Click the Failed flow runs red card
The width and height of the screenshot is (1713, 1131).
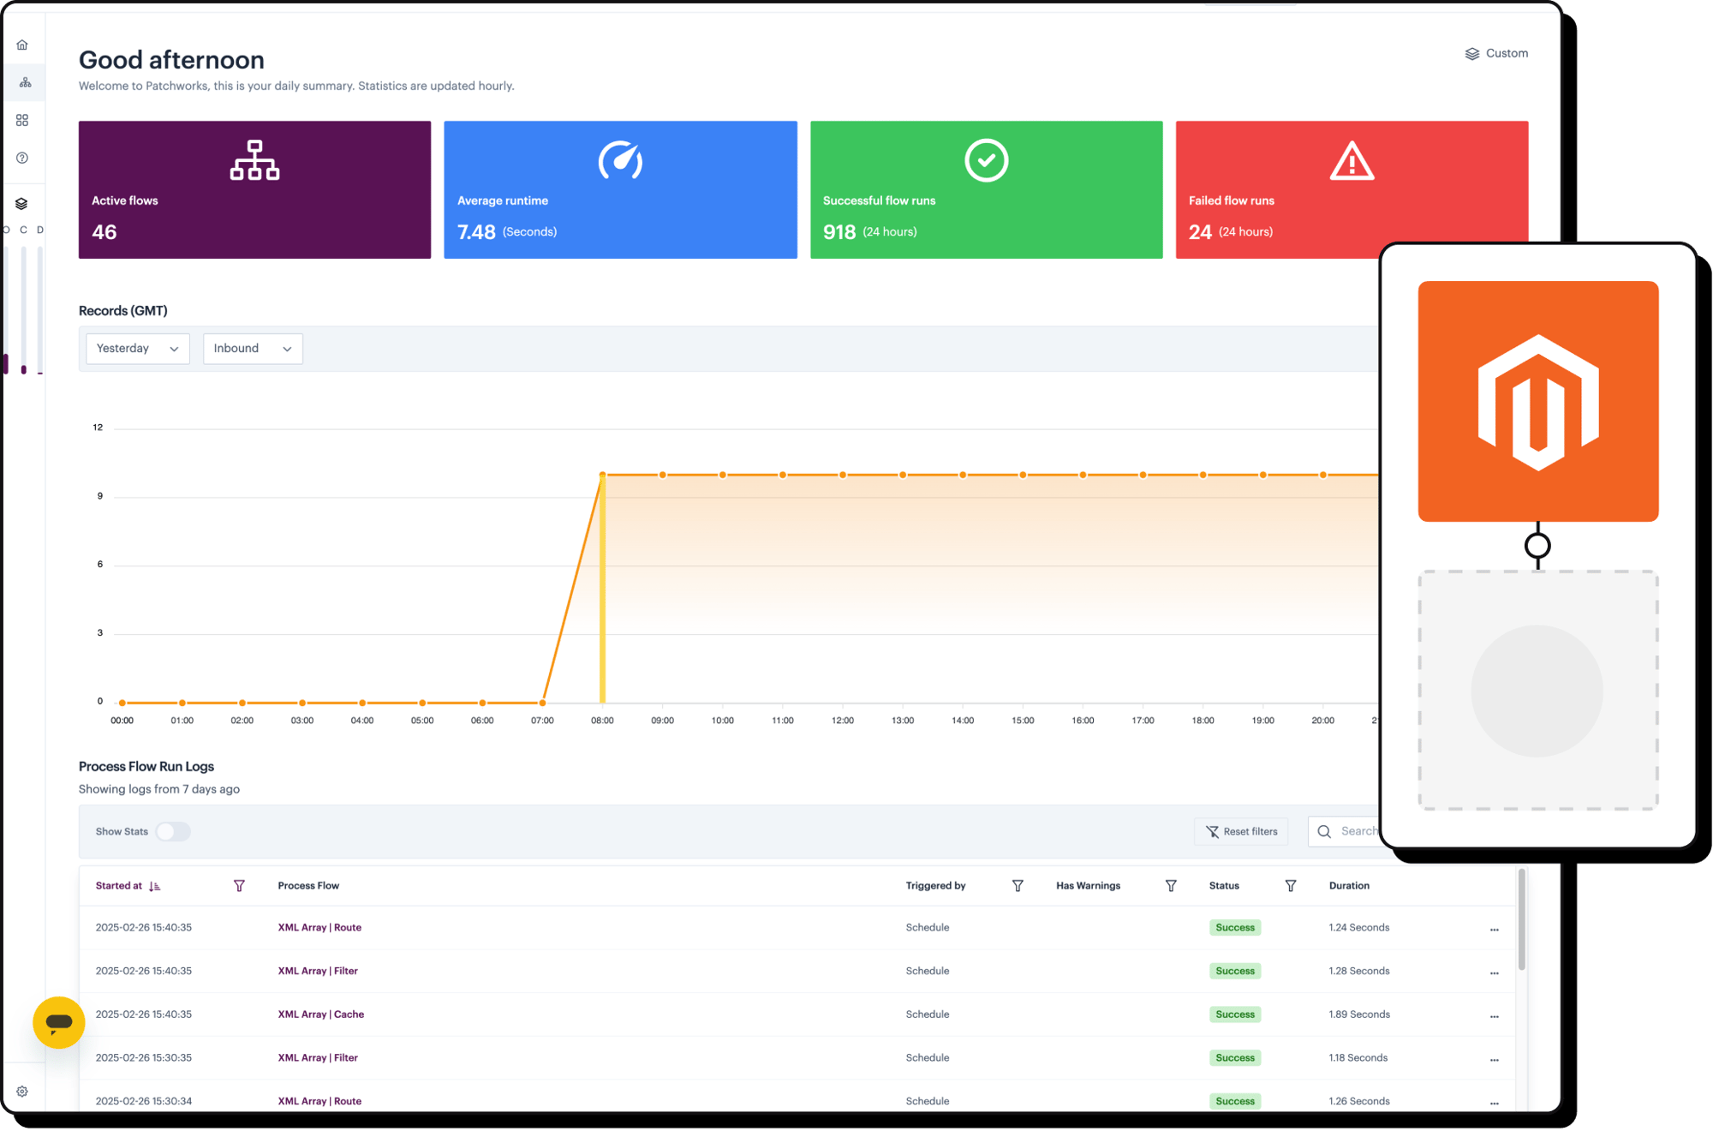1352,189
